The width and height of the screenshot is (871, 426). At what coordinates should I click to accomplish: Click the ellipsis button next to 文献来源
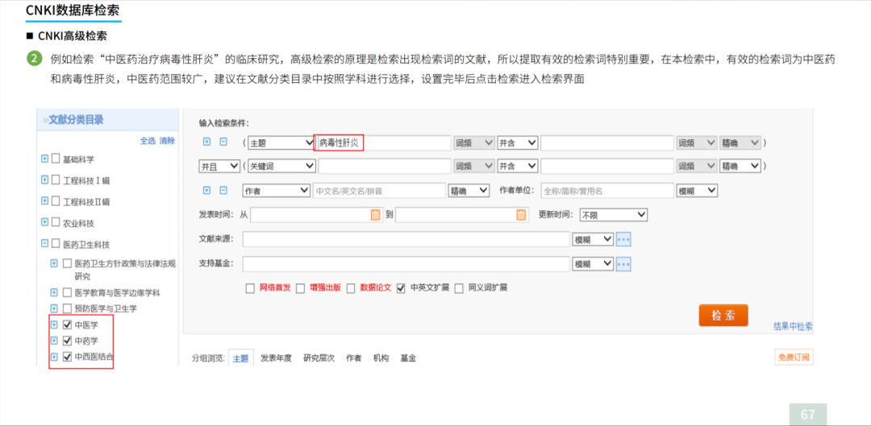[x=623, y=239]
